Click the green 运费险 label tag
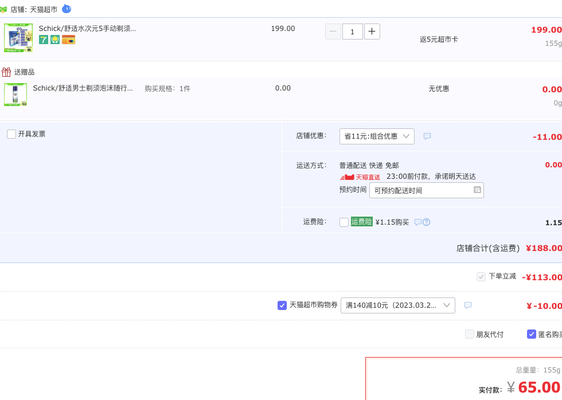Image resolution: width=562 pixels, height=400 pixels. tap(362, 222)
